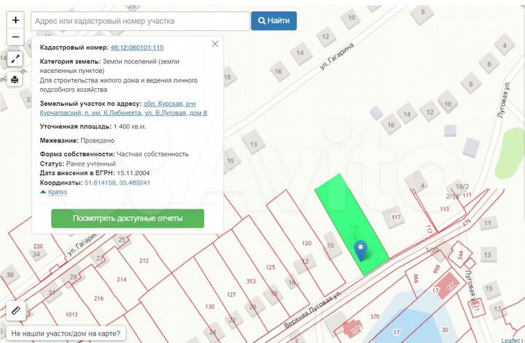This screenshot has height=343, width=525.
Task: Click 'Не нашли участок/дом на карте?' prompt
Action: coord(66,334)
